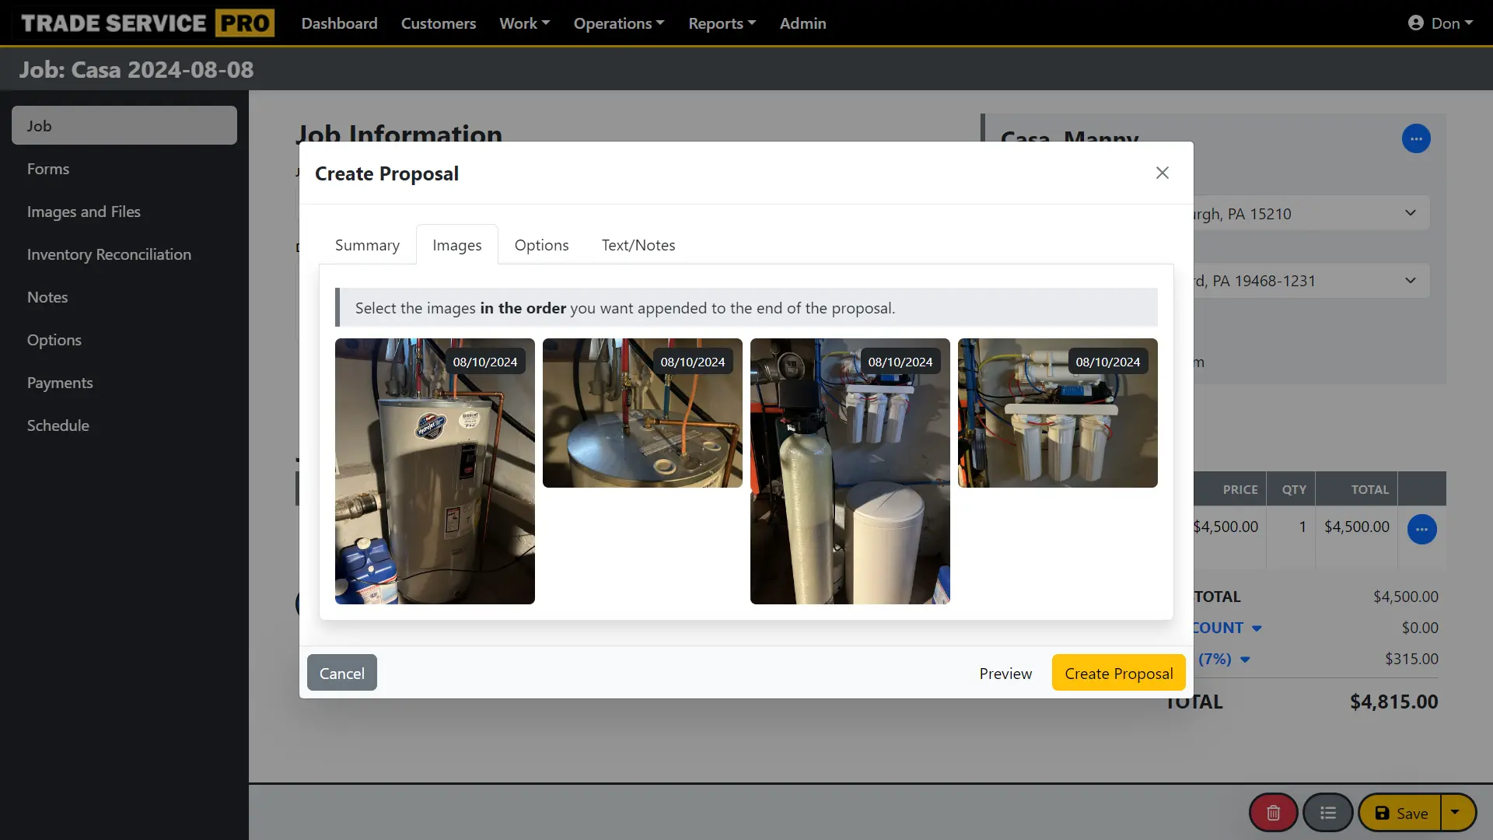1493x840 pixels.
Task: Close the Create Proposal dialog
Action: [x=1162, y=173]
